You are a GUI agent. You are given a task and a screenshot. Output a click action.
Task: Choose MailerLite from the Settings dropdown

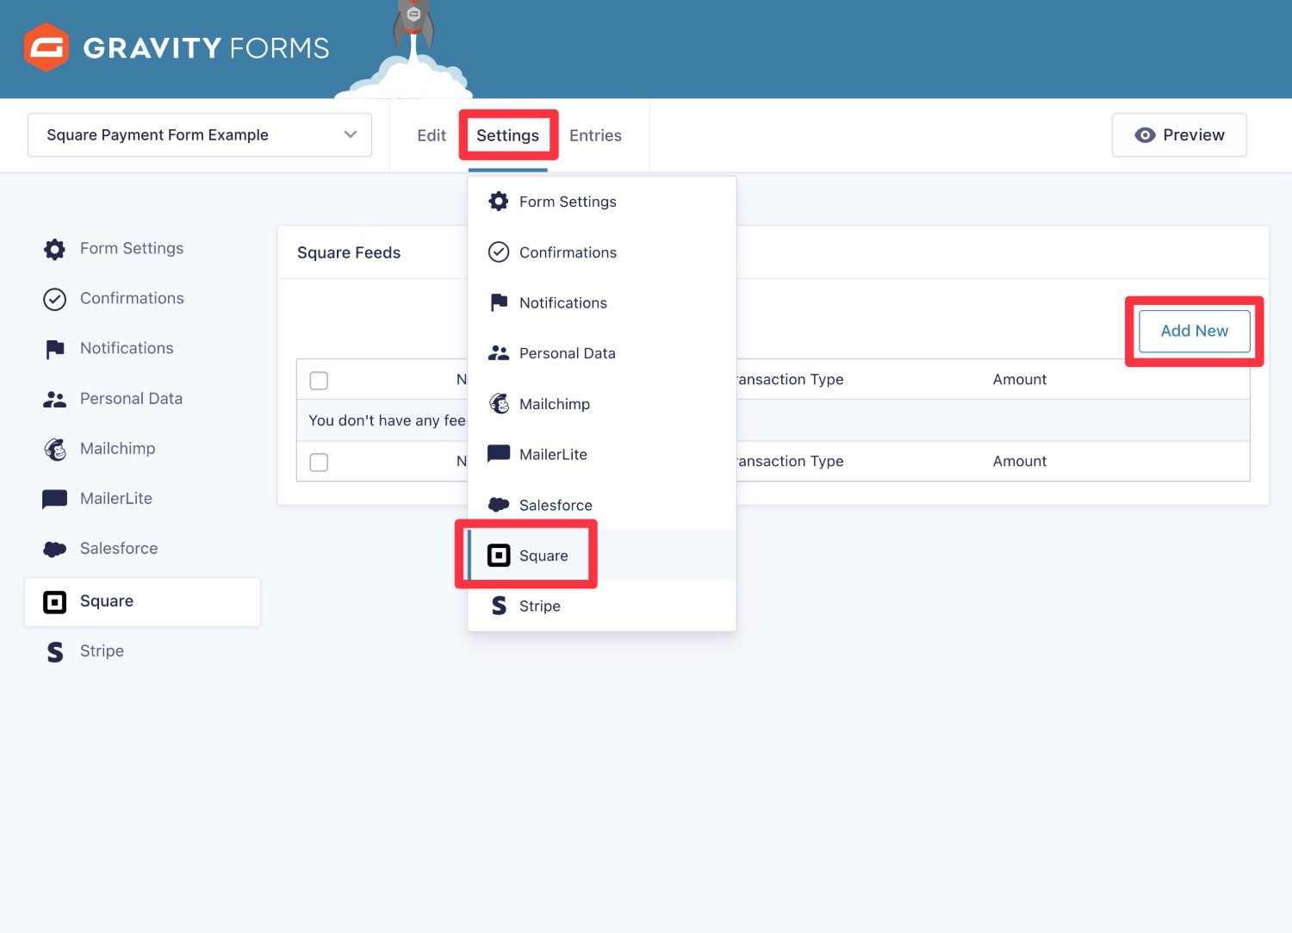click(x=601, y=454)
